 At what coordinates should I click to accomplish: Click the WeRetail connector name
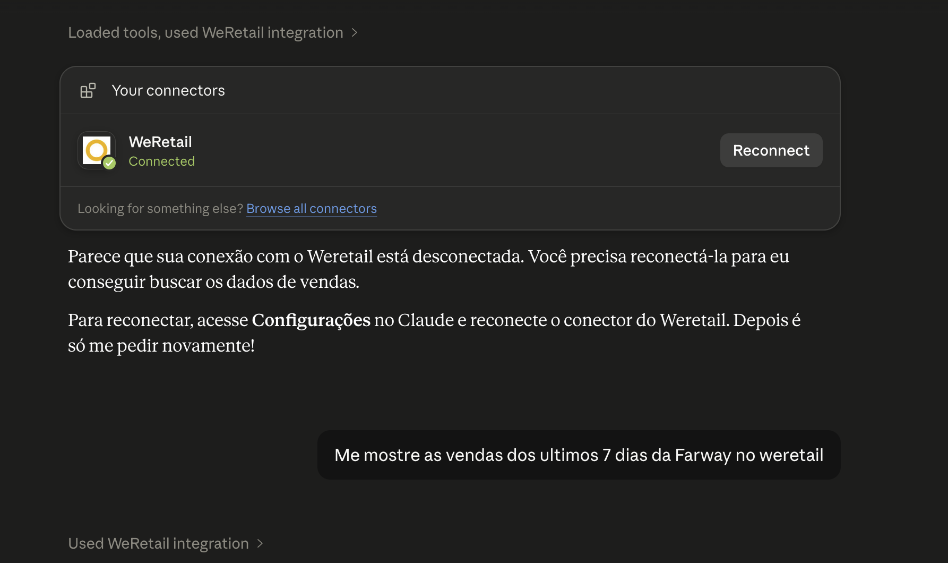[x=160, y=142]
